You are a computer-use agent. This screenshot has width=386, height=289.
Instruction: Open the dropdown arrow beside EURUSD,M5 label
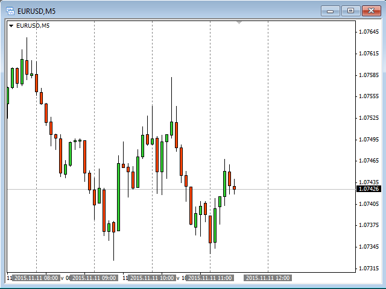pyautogui.click(x=11, y=26)
